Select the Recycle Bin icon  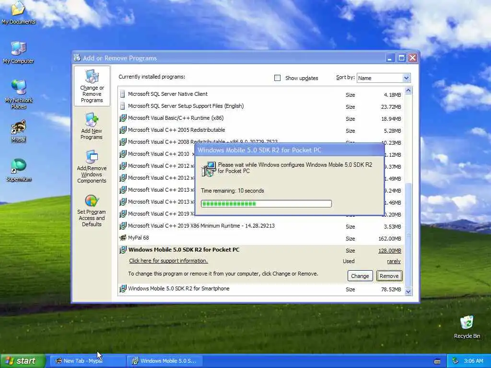pyautogui.click(x=467, y=327)
